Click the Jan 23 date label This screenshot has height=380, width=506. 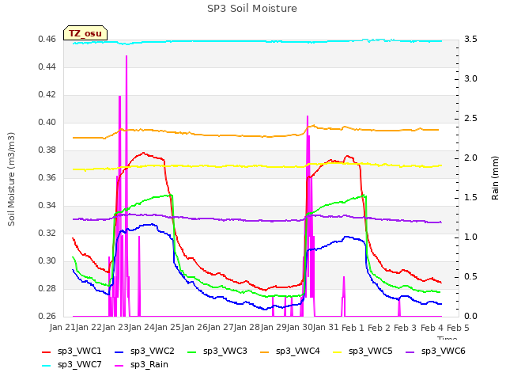pos(115,328)
